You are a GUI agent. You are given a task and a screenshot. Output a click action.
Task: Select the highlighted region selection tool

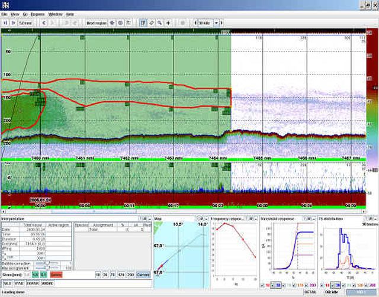click(143, 23)
